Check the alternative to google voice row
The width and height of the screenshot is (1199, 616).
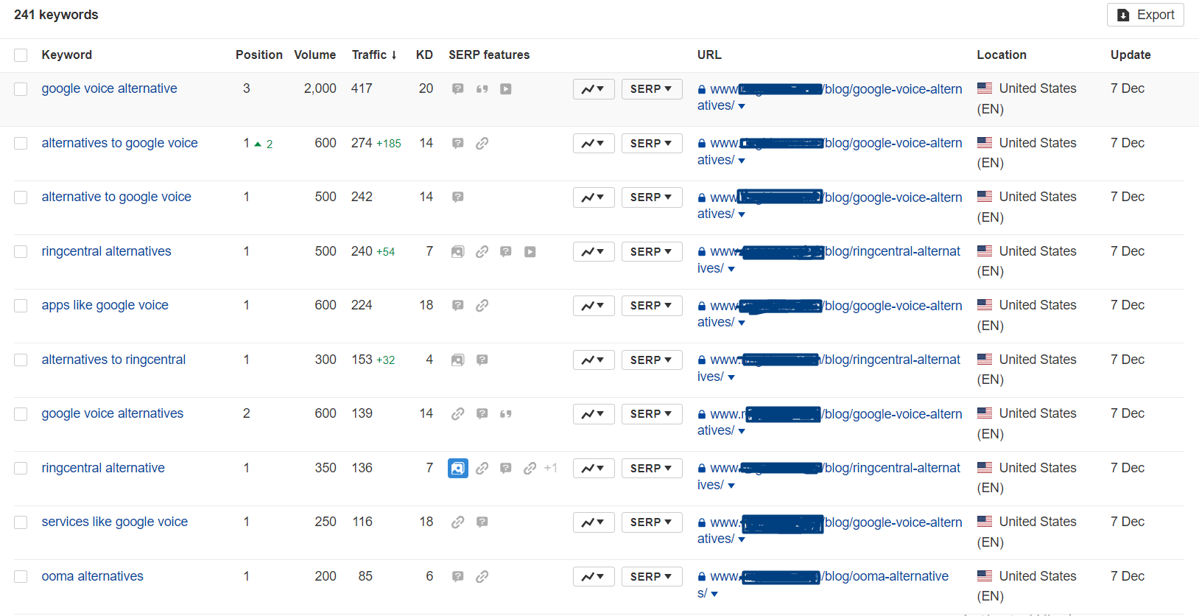point(21,197)
